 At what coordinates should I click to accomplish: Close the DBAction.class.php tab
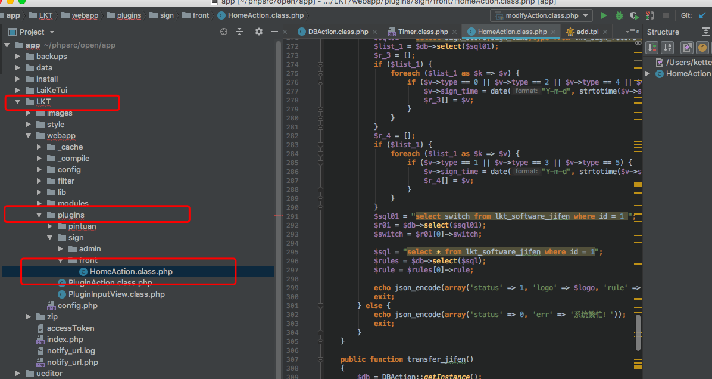pos(374,32)
